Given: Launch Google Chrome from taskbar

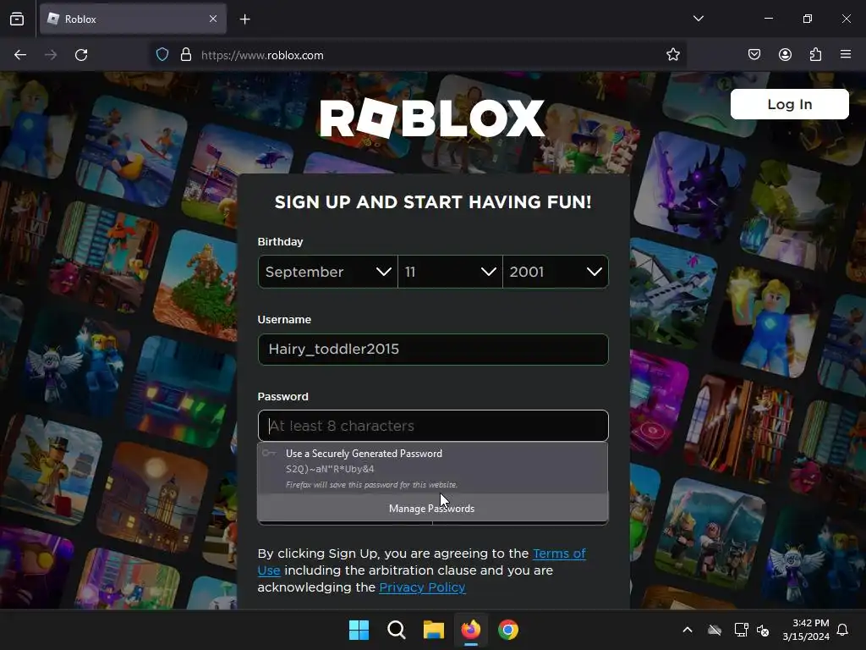Looking at the screenshot, I should coord(508,630).
